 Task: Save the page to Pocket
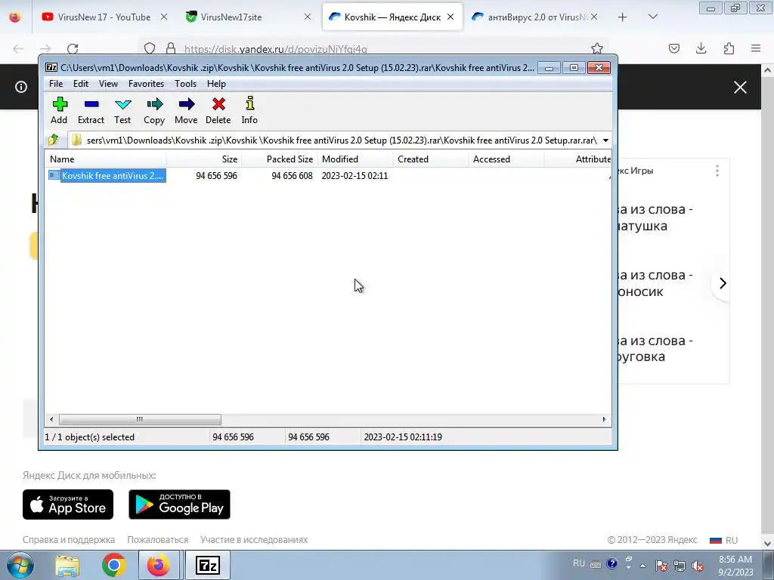(x=674, y=48)
